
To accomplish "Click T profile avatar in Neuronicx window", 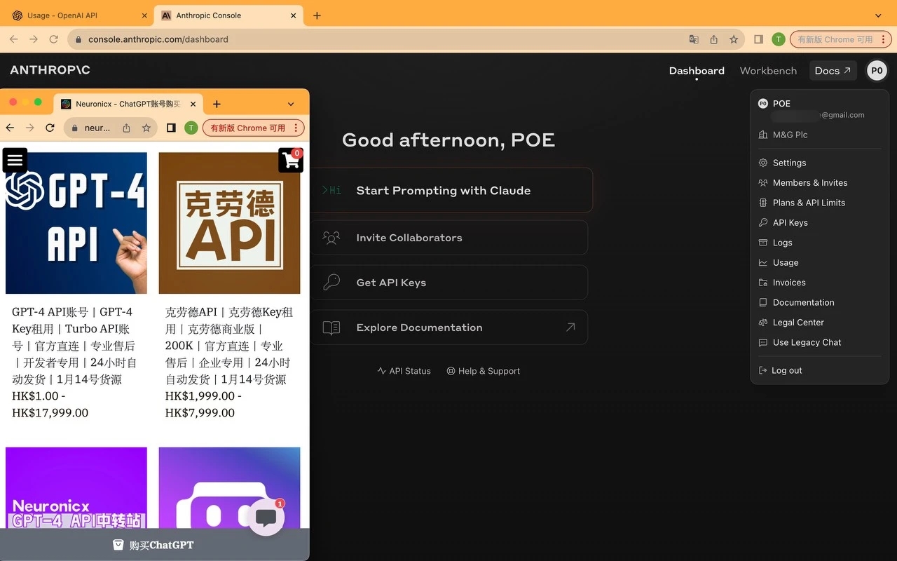I will point(191,128).
